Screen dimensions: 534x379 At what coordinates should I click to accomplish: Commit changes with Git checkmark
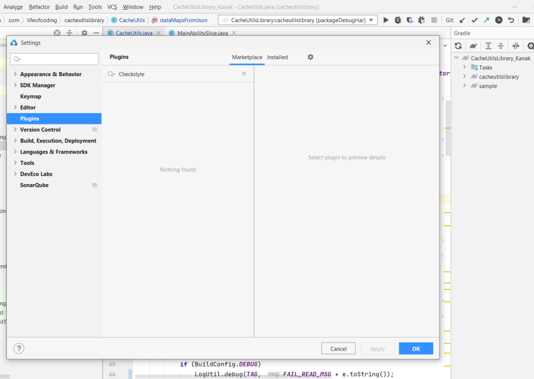pyautogui.click(x=474, y=20)
